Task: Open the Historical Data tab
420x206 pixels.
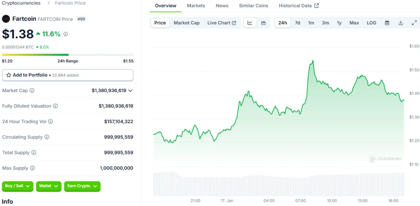Action: point(299,6)
